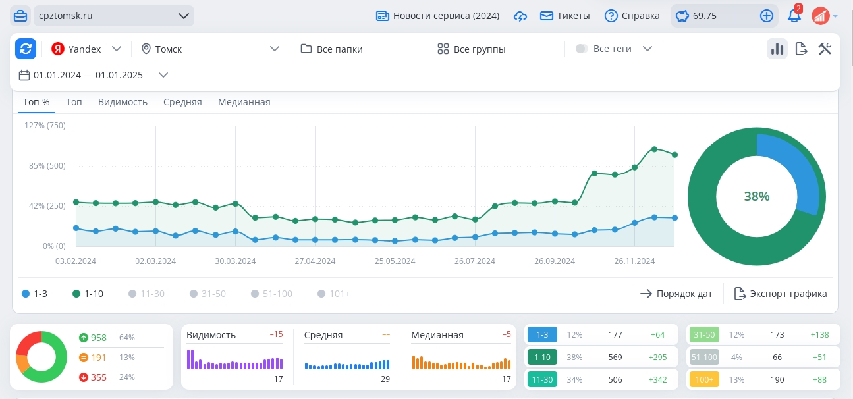
Task: Click the cloud sync icon
Action: tap(520, 16)
